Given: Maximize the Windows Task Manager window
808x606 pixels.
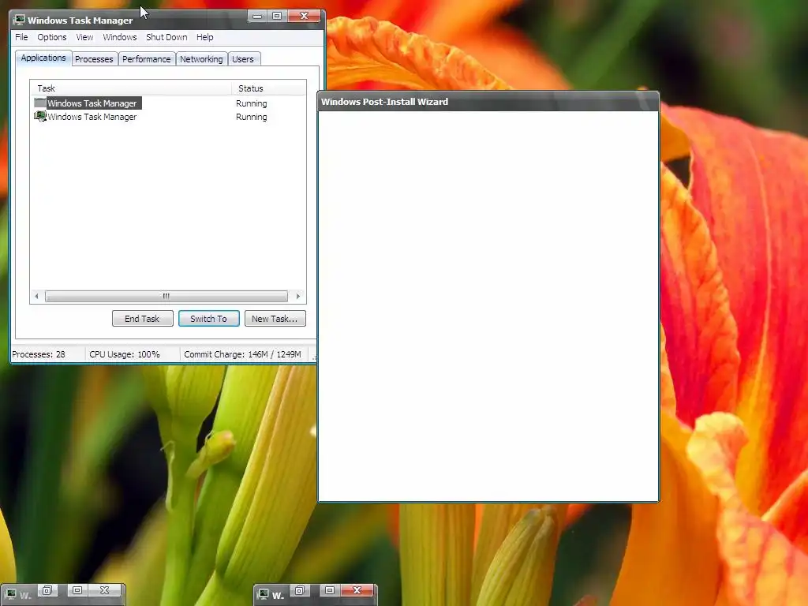Looking at the screenshot, I should [277, 16].
